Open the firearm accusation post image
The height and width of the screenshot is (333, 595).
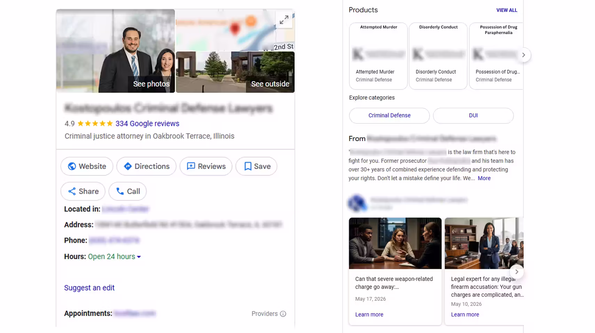coord(484,243)
